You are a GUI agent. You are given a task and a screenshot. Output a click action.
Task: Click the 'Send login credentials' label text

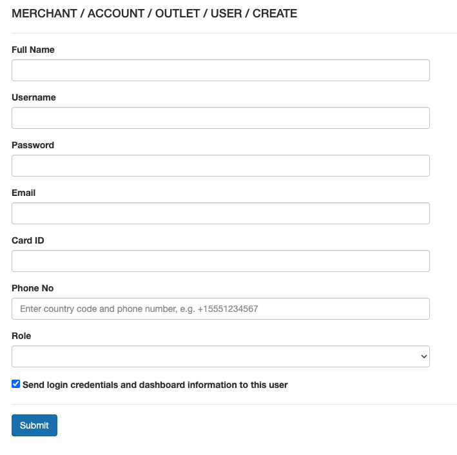(x=155, y=385)
